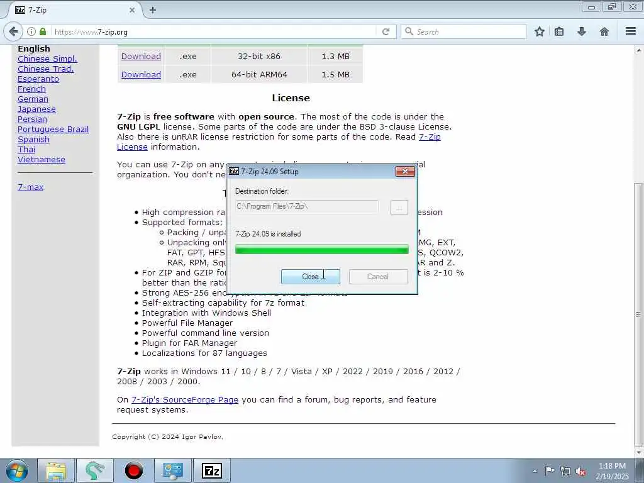
Task: Open the red record taskbar app
Action: click(134, 470)
